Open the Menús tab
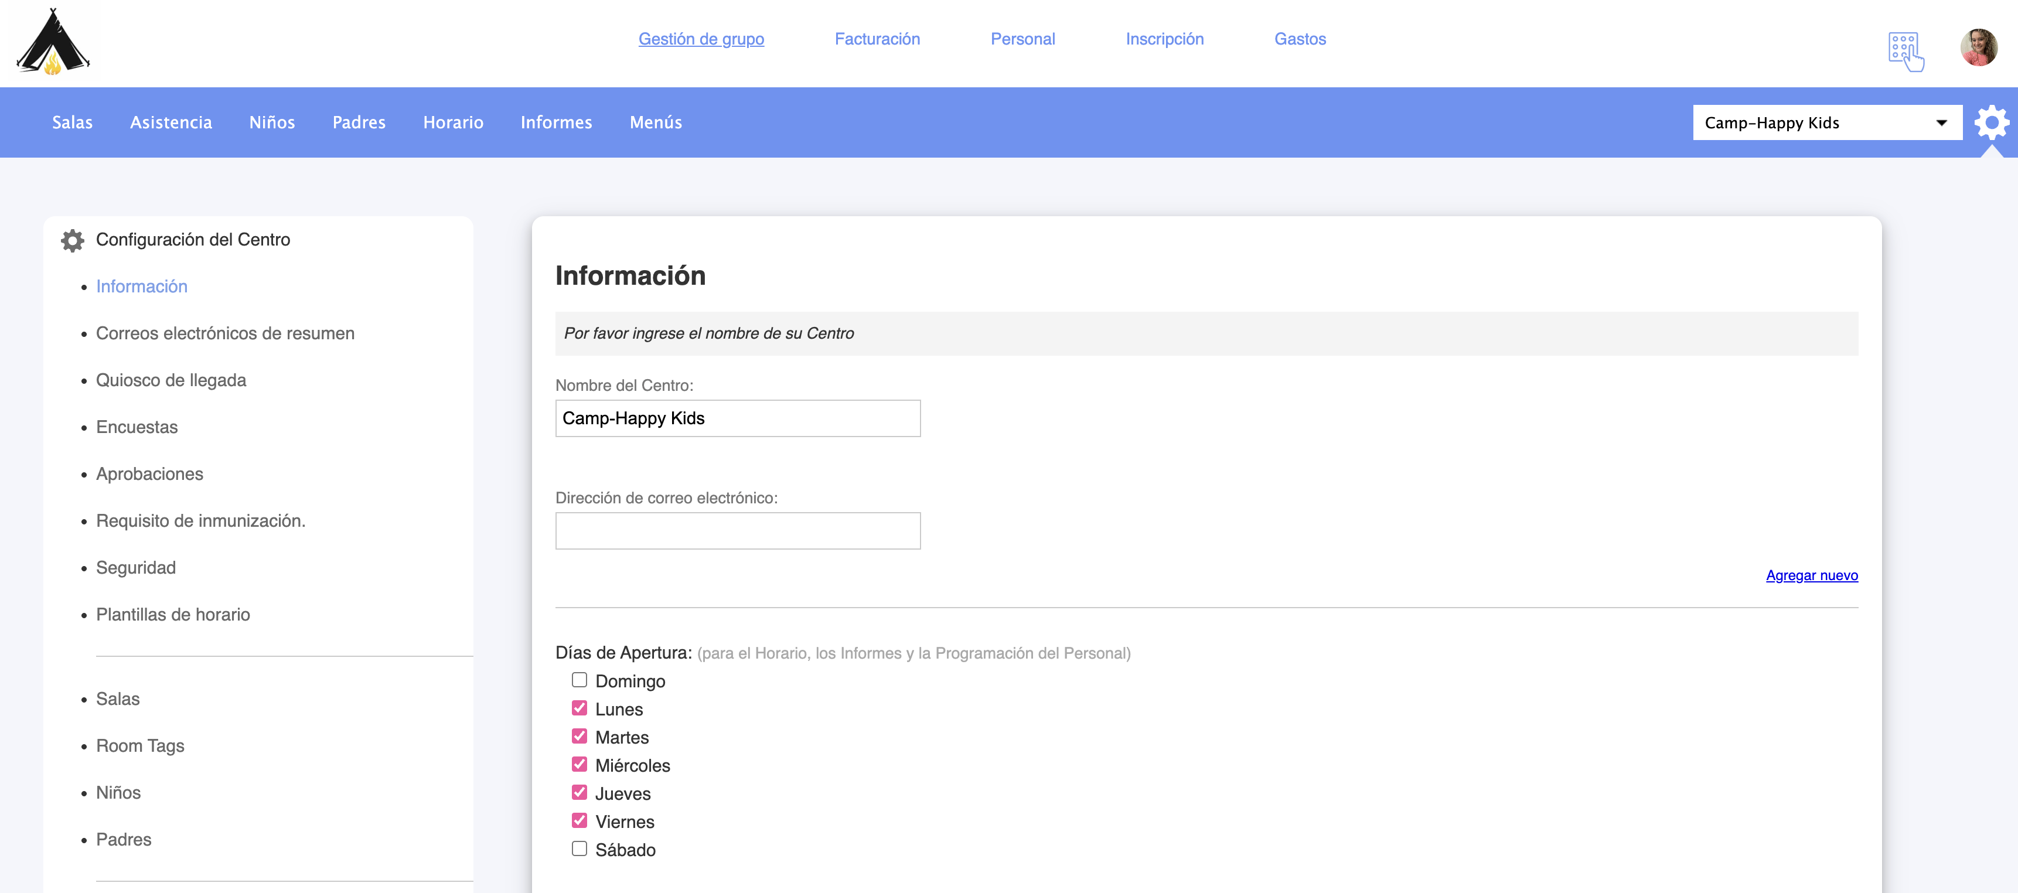Viewport: 2018px width, 893px height. click(x=655, y=123)
